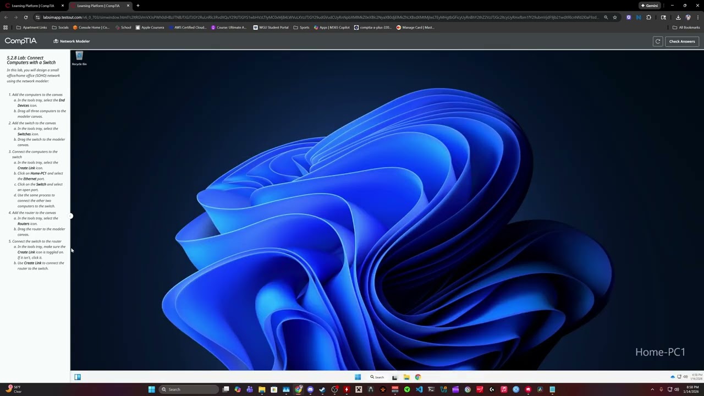Image resolution: width=704 pixels, height=396 pixels.
Task: Click the refresh lab icon beside Check Answers
Action: coord(657,41)
